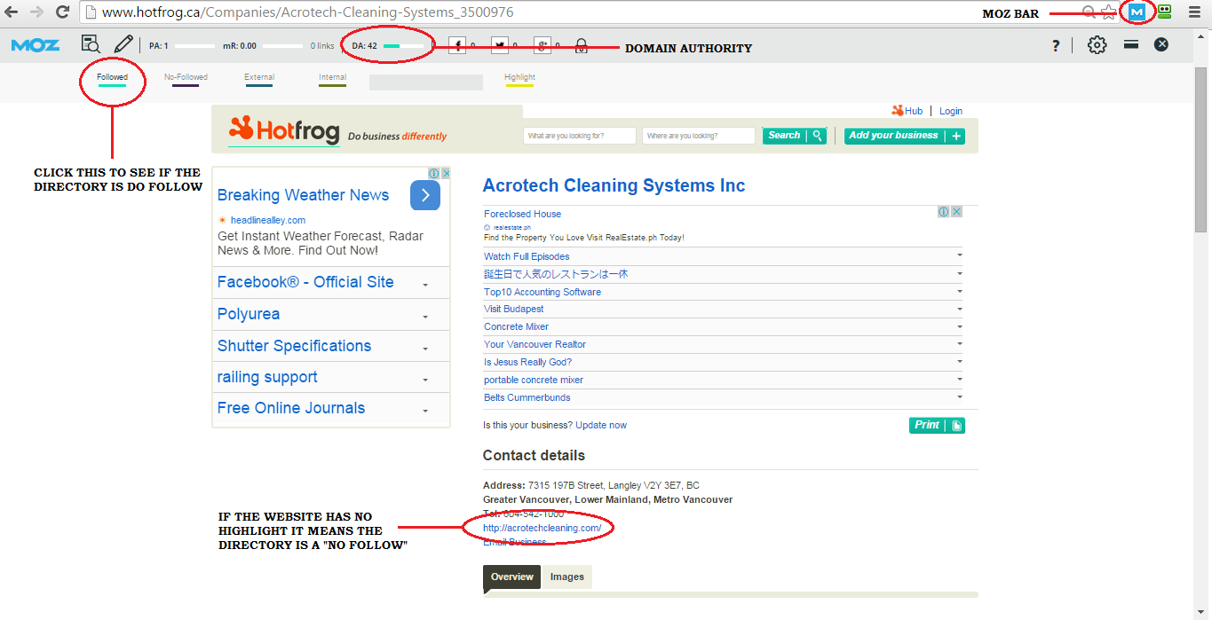This screenshot has width=1212, height=620.
Task: Click the browser forward arrow
Action: coord(36,12)
